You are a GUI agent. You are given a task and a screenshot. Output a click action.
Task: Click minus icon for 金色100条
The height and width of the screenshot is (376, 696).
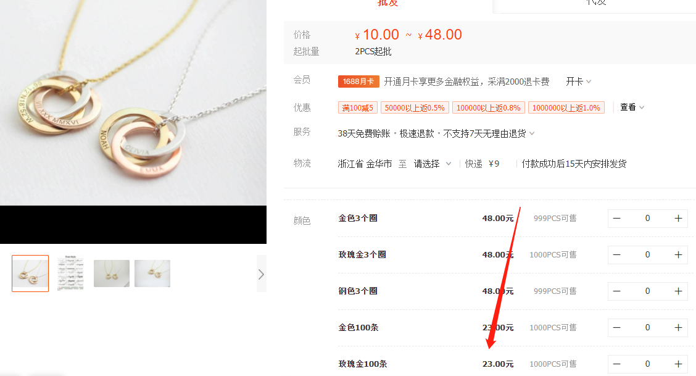[616, 328]
